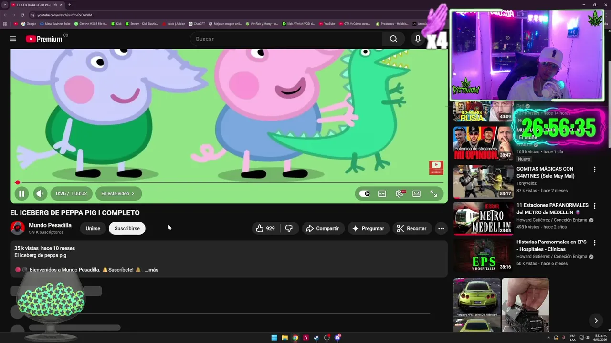Open the Google bookmark
The height and width of the screenshot is (343, 611).
coord(29,23)
